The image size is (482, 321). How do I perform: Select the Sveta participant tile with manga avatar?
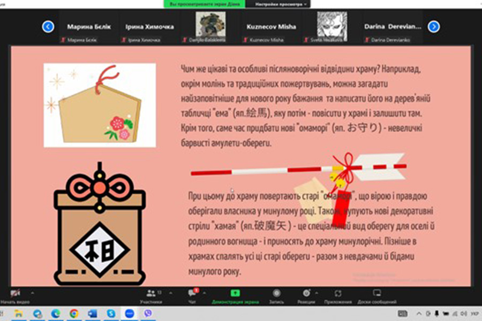click(332, 27)
